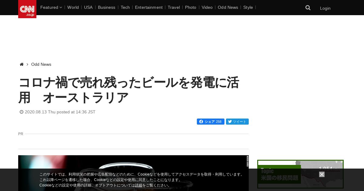Open the Travel section

coord(174,7)
